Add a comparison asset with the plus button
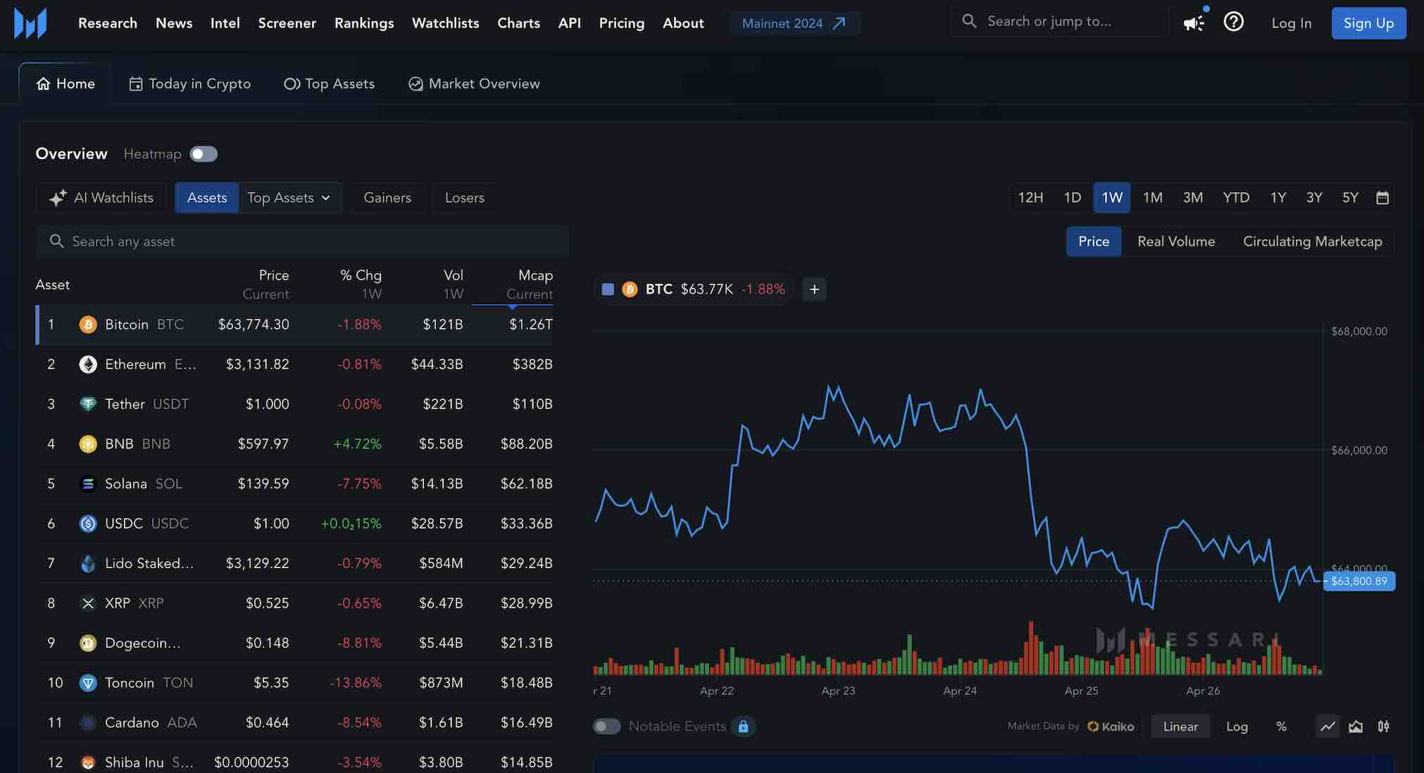This screenshot has width=1424, height=773. (x=814, y=289)
